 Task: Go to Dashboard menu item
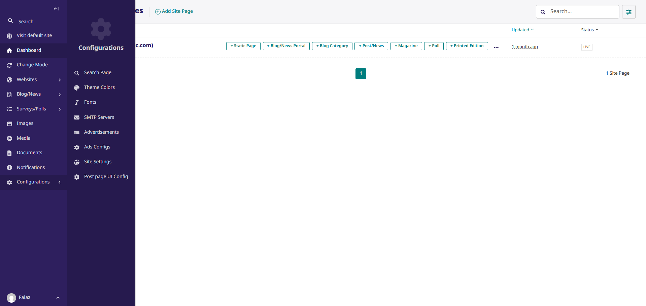pyautogui.click(x=34, y=50)
